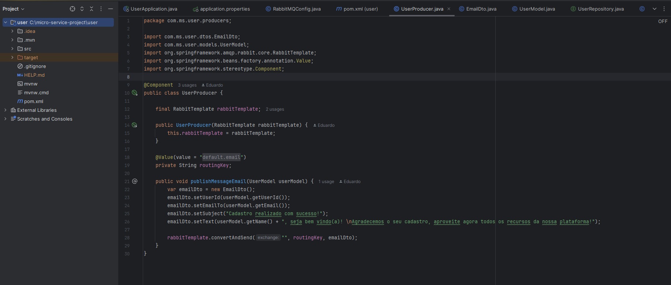671x285 pixels.
Task: Close the UserProducer.java tab
Action: (449, 9)
